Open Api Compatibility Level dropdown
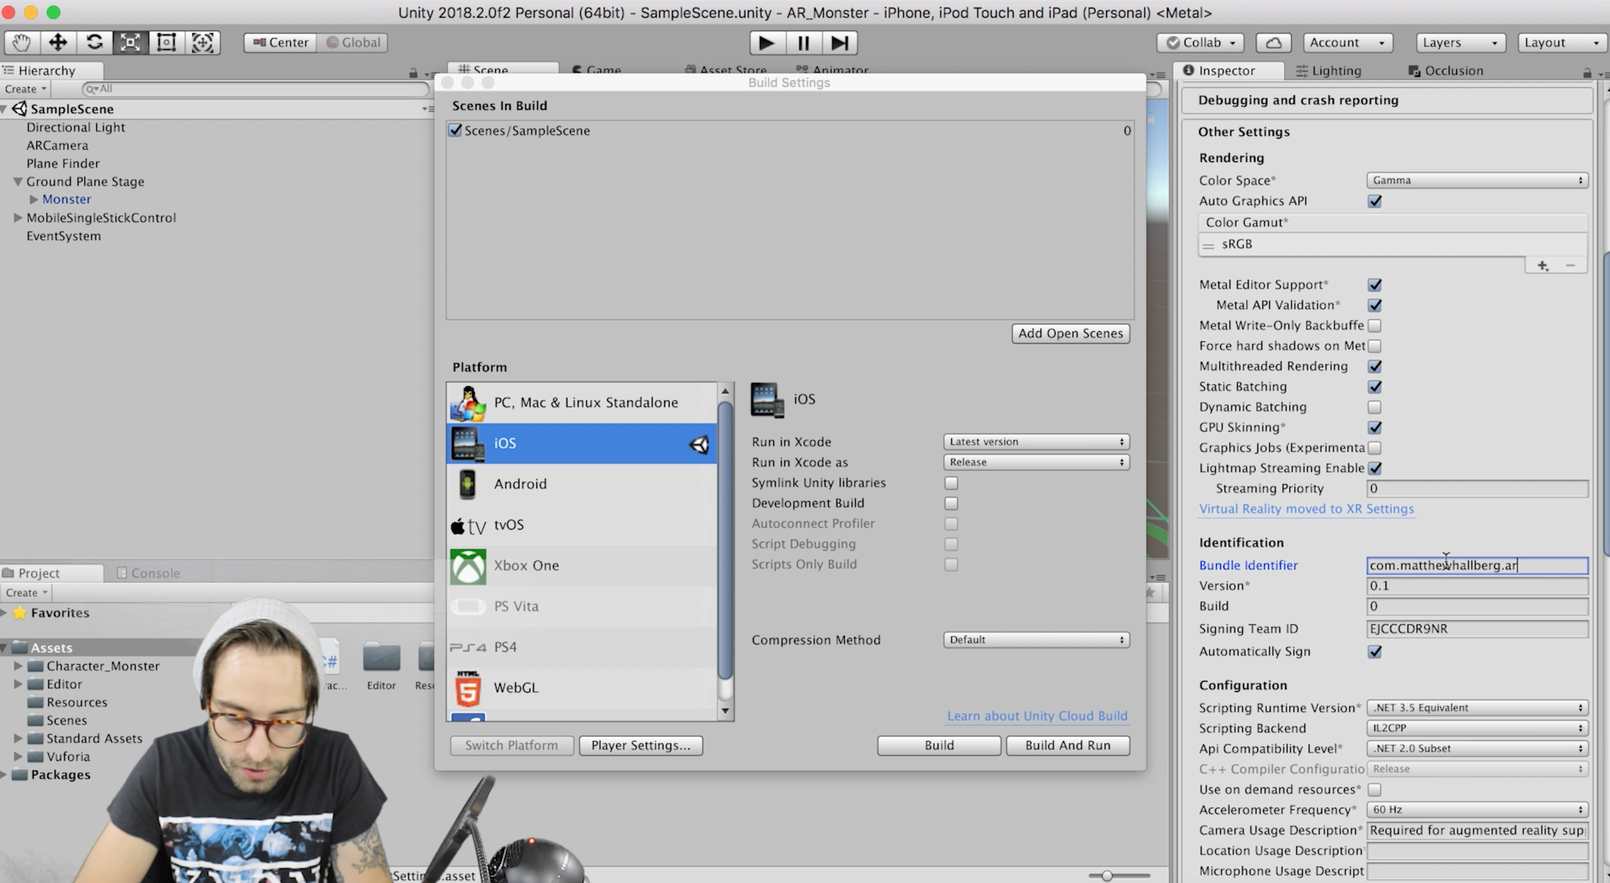Image resolution: width=1610 pixels, height=883 pixels. (x=1477, y=749)
